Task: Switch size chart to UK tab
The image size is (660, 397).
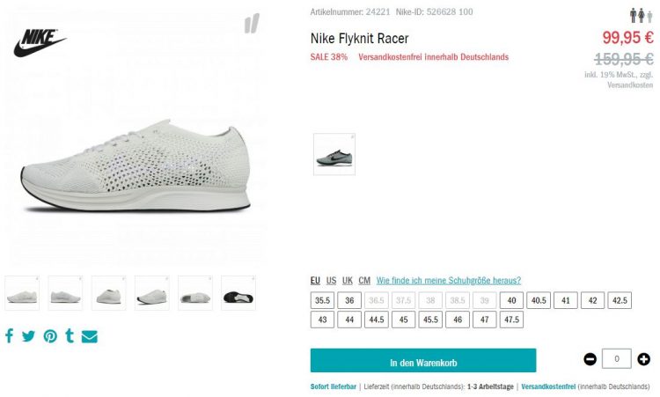Action: [x=348, y=281]
